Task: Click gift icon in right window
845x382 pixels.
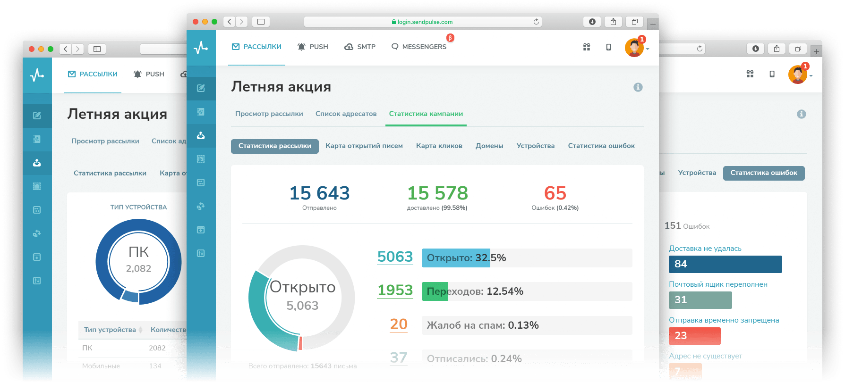Action: [x=750, y=74]
